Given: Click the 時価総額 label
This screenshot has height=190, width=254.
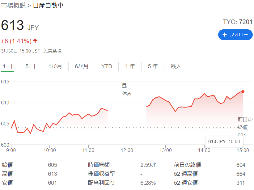Looking at the screenshot, I should coord(99,165).
